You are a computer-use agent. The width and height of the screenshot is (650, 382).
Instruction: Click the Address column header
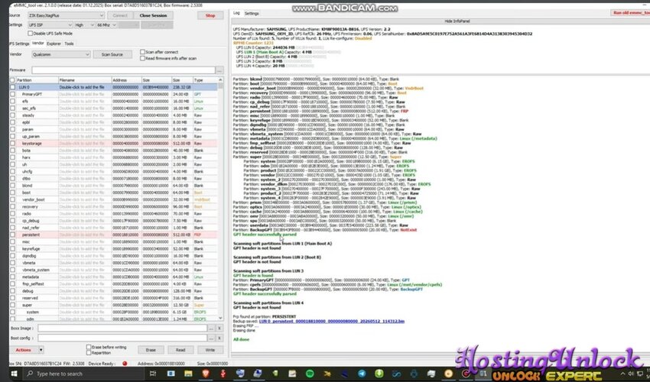point(126,80)
